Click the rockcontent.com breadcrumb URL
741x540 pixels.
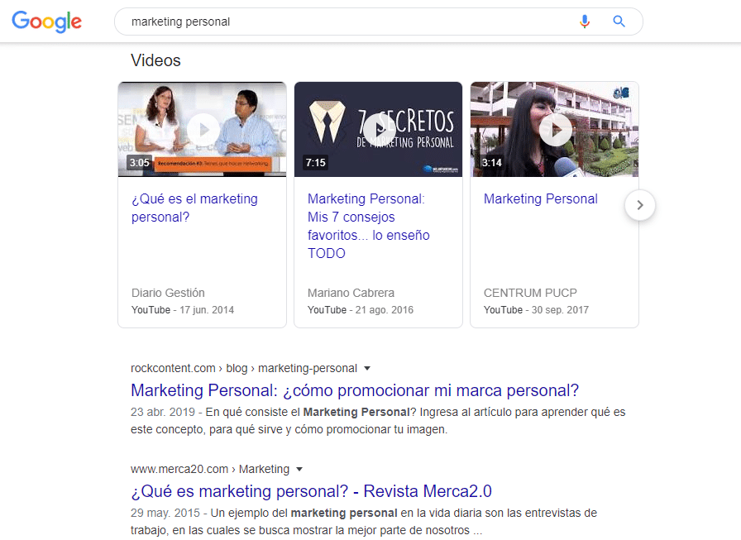244,368
